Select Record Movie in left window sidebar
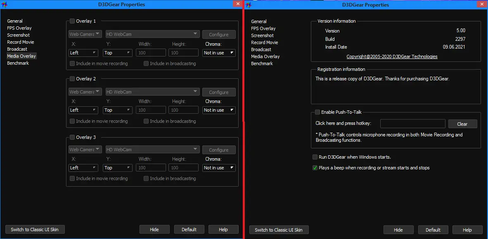Viewport: 488px width, 239px height. coord(21,42)
